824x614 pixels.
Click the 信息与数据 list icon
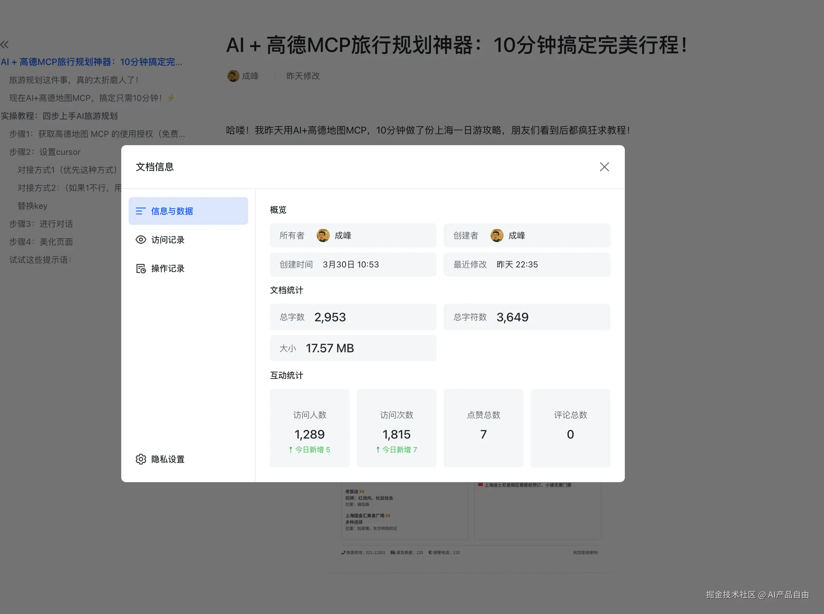(141, 211)
